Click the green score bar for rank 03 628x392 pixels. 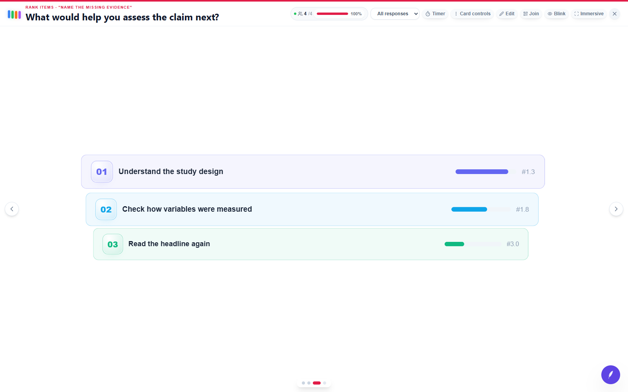pyautogui.click(x=455, y=244)
